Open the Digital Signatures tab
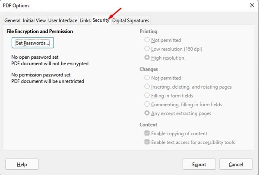The image size is (259, 175). point(131,20)
